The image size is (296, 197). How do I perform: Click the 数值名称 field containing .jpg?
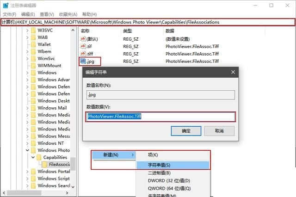point(160,95)
